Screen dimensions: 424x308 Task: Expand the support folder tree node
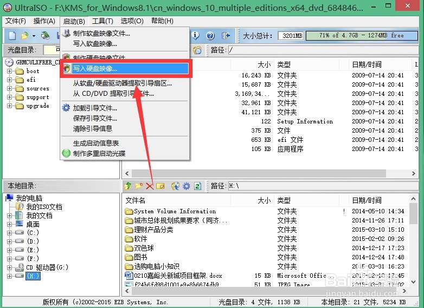pos(9,97)
